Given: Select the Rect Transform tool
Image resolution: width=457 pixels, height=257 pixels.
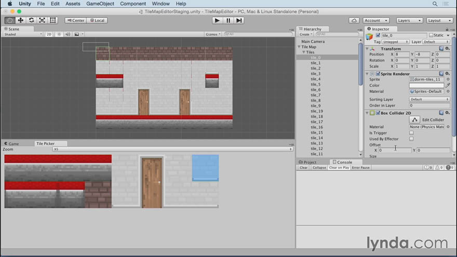Looking at the screenshot, I should click(53, 20).
